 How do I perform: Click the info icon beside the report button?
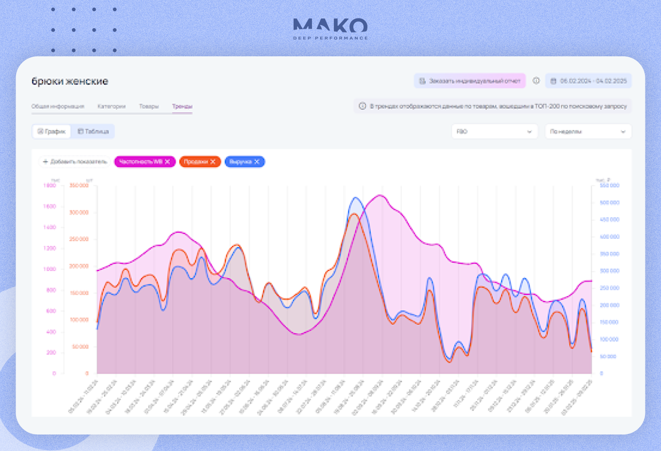pyautogui.click(x=536, y=81)
